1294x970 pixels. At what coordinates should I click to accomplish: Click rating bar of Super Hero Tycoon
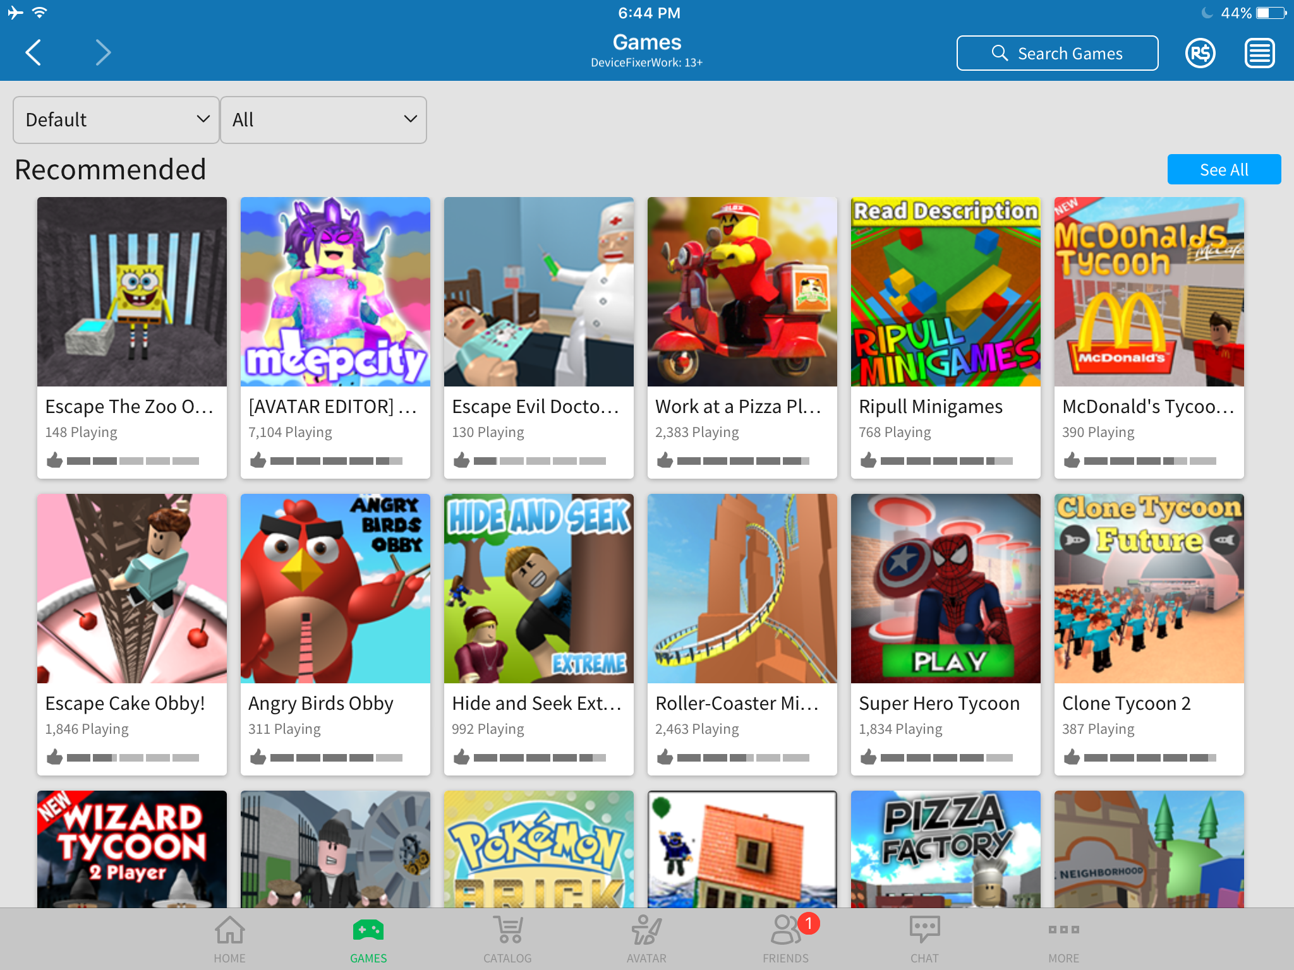click(946, 758)
